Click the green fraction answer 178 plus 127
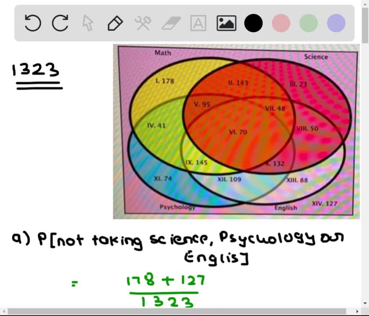 click(166, 281)
